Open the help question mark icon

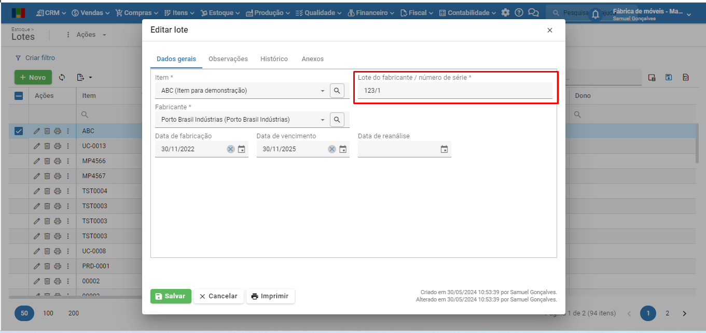[519, 12]
